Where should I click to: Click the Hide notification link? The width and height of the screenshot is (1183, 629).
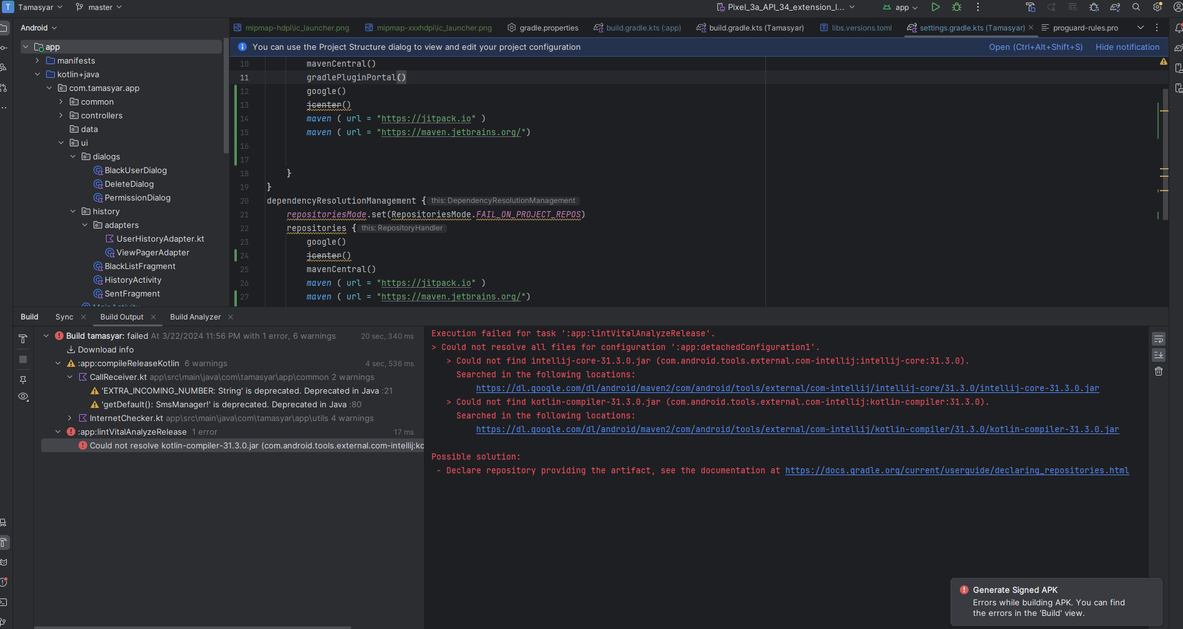point(1127,47)
